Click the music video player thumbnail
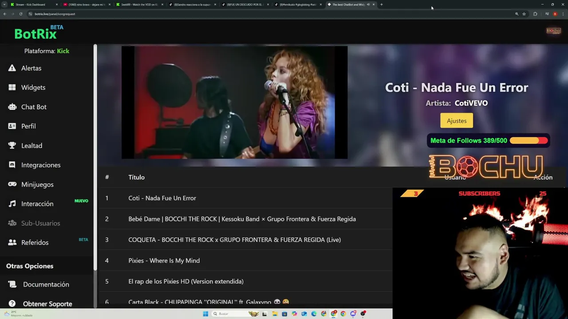The width and height of the screenshot is (568, 319). click(x=234, y=102)
